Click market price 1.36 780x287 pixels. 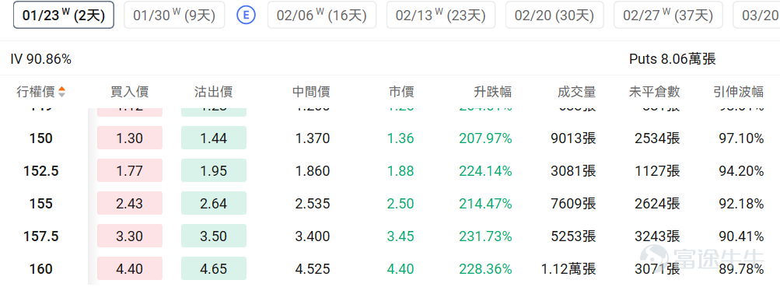pos(400,138)
